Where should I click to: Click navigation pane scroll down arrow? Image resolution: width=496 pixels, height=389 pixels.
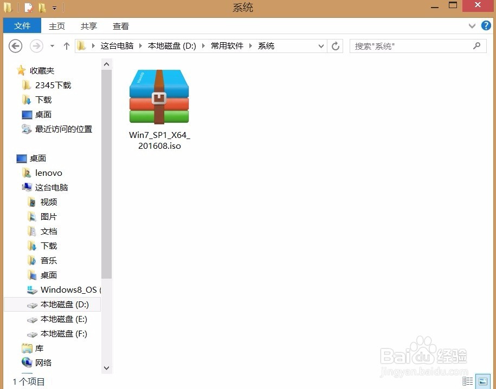point(107,368)
